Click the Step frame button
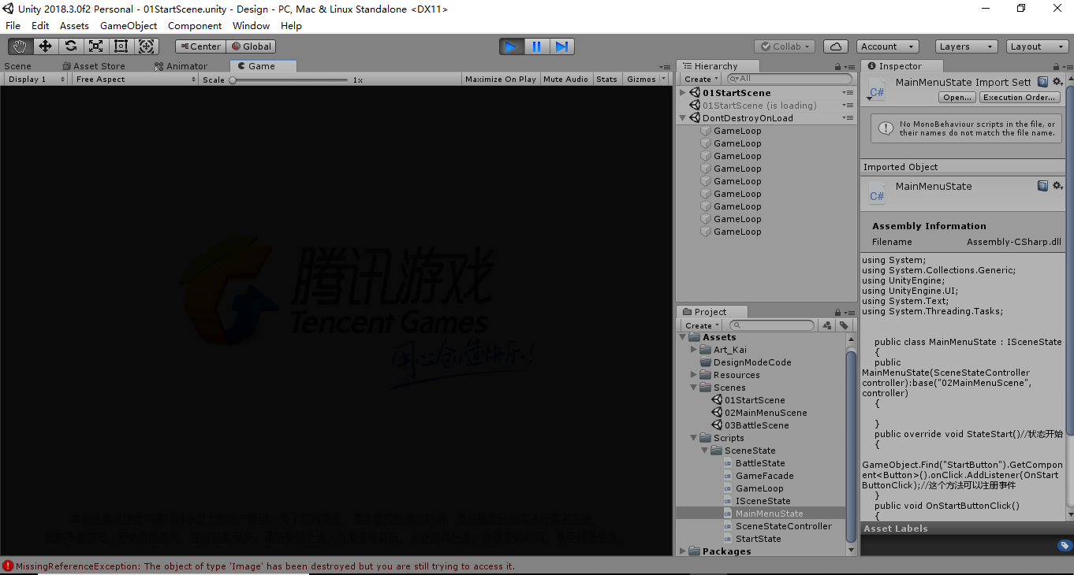 pos(561,46)
